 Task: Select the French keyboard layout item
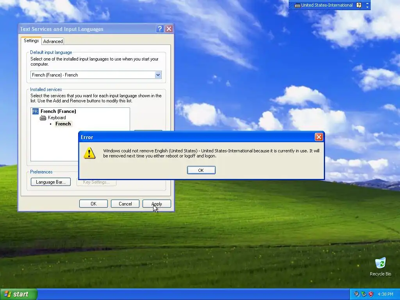63,124
